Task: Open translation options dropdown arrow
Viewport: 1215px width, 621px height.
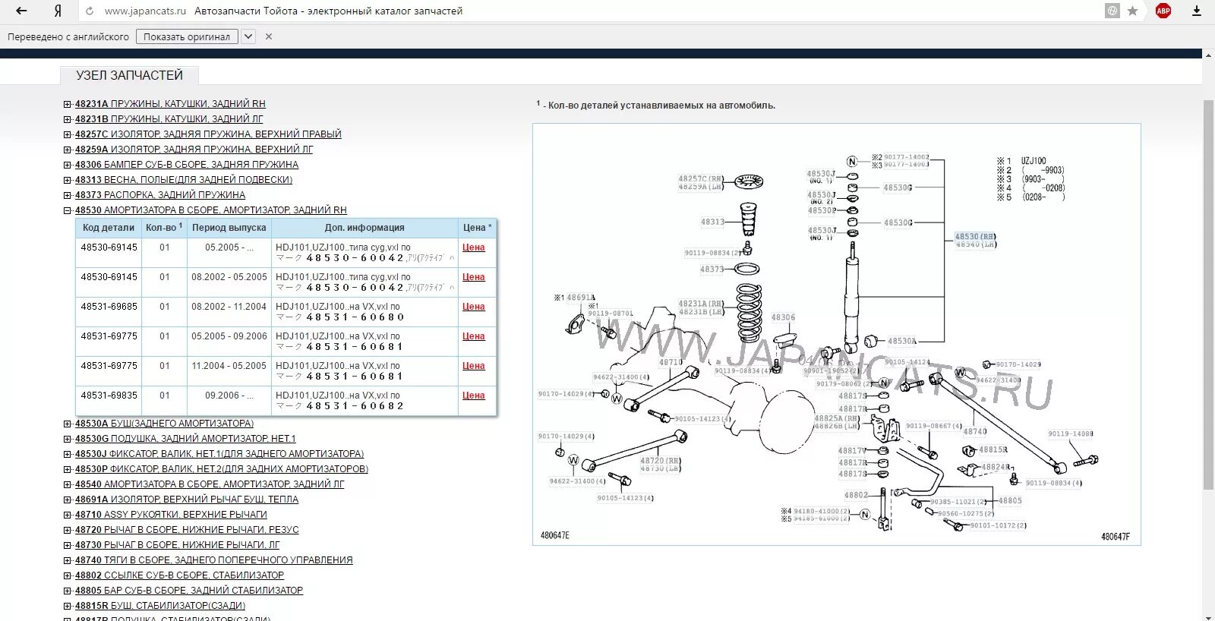Action: click(x=248, y=36)
